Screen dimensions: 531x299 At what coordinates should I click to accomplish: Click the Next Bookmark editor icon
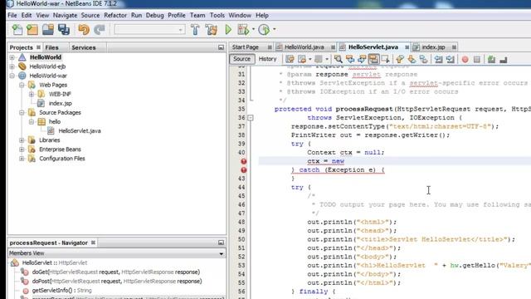(x=412, y=59)
